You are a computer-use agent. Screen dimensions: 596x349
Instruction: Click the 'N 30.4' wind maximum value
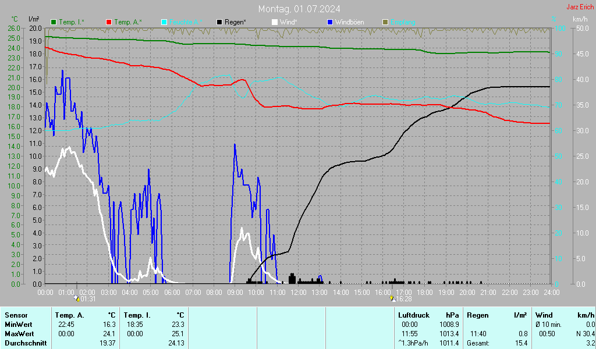[586, 334]
